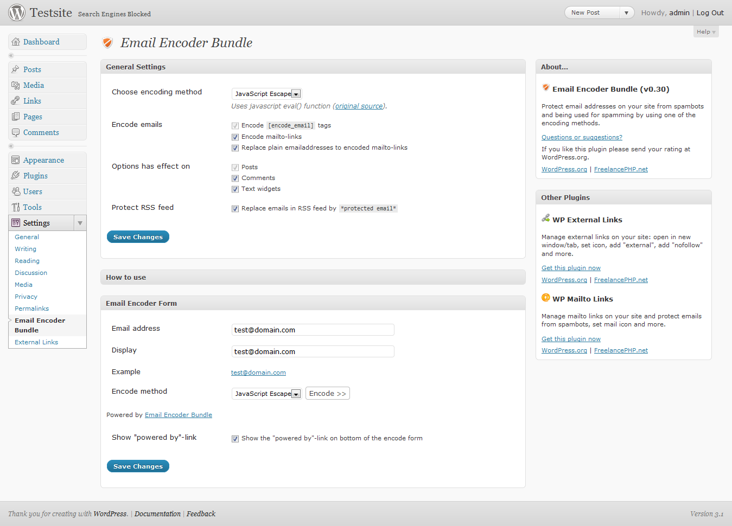The height and width of the screenshot is (526, 732).
Task: Save Changes in General Settings
Action: [138, 237]
